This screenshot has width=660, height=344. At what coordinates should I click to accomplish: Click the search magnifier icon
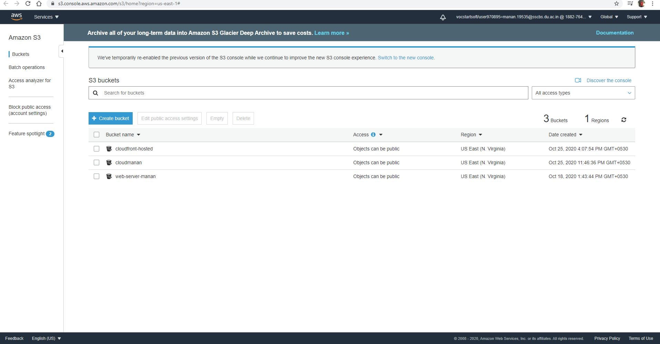pos(95,93)
